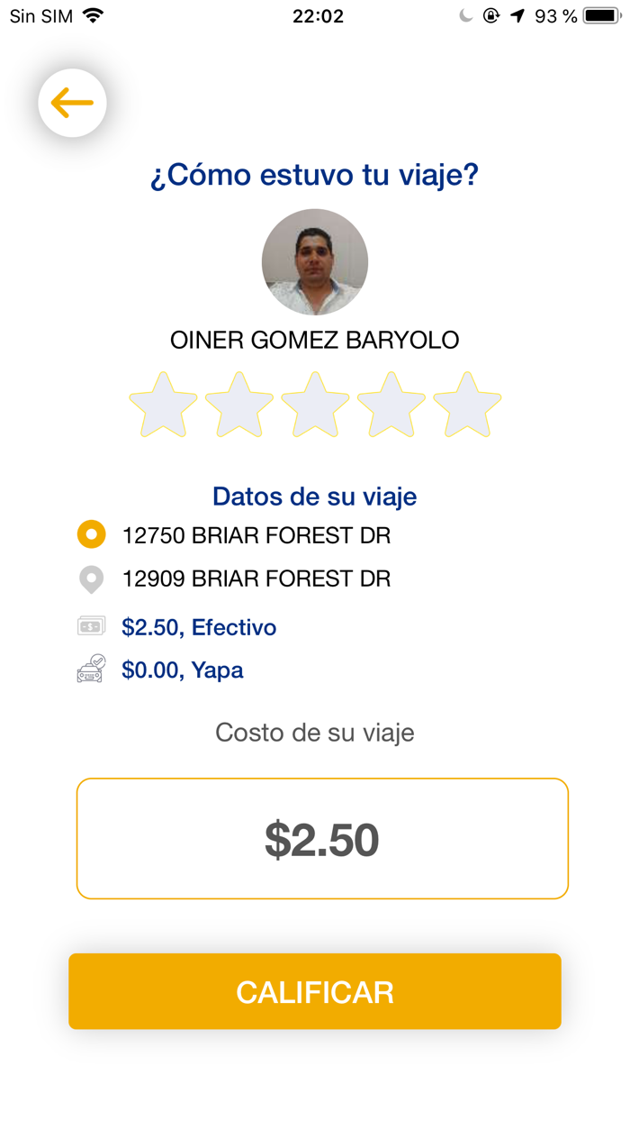Select the first rating star

(163, 405)
